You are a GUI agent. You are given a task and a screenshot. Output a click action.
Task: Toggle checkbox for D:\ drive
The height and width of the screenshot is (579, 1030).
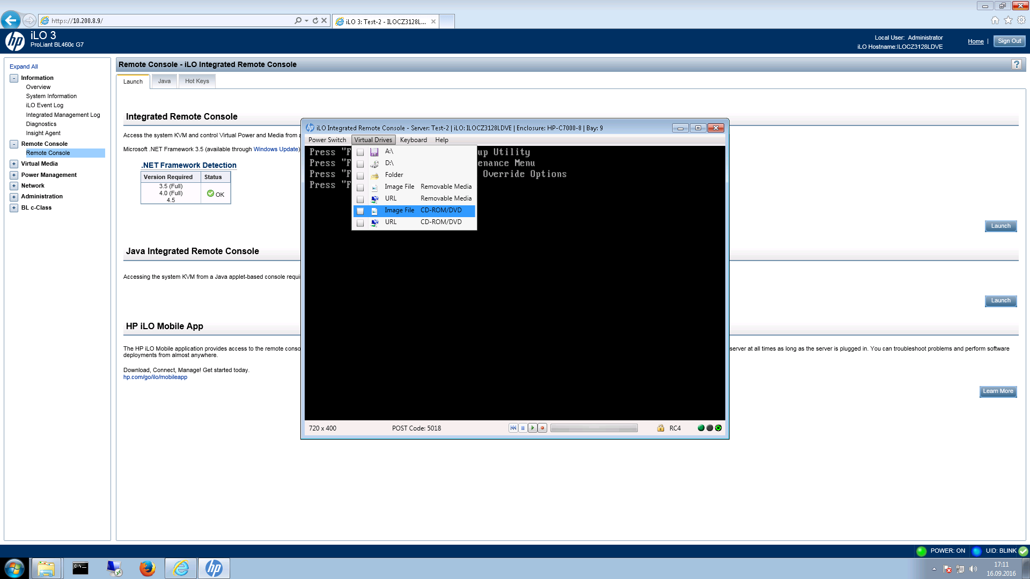point(360,164)
